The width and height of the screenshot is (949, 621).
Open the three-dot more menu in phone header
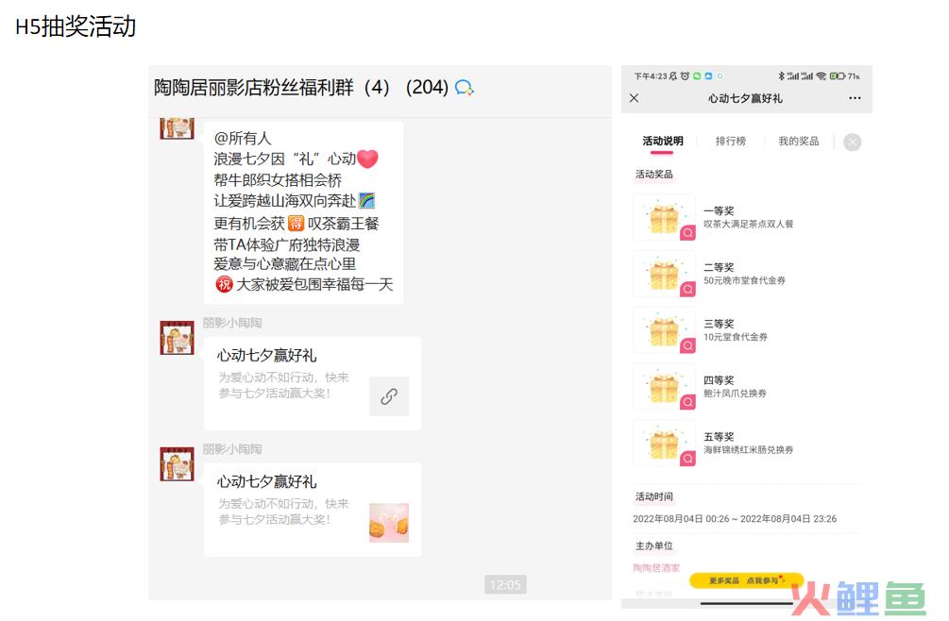(x=855, y=98)
